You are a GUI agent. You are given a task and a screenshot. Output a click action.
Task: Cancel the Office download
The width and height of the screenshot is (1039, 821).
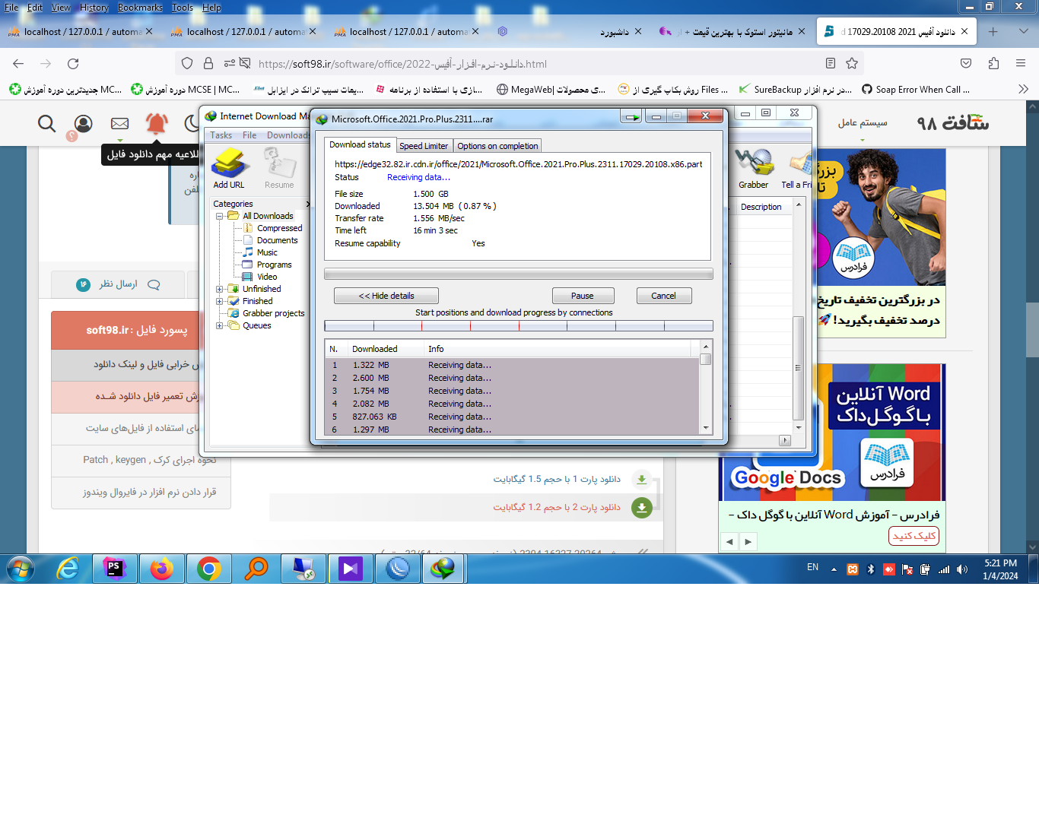(x=663, y=296)
